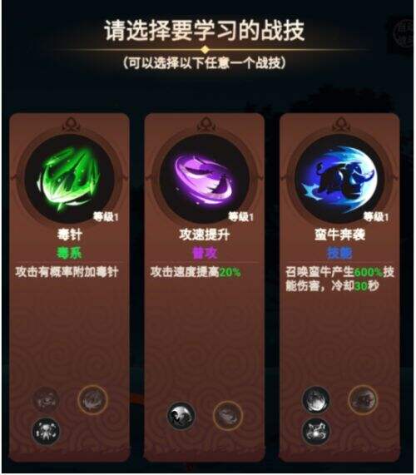Screen dimensions: 416x475
Task: Click the 毒针 skill name
Action: (x=69, y=235)
